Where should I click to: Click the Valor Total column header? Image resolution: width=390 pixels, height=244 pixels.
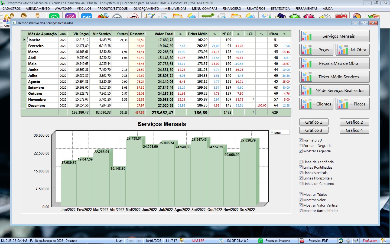tap(164, 34)
